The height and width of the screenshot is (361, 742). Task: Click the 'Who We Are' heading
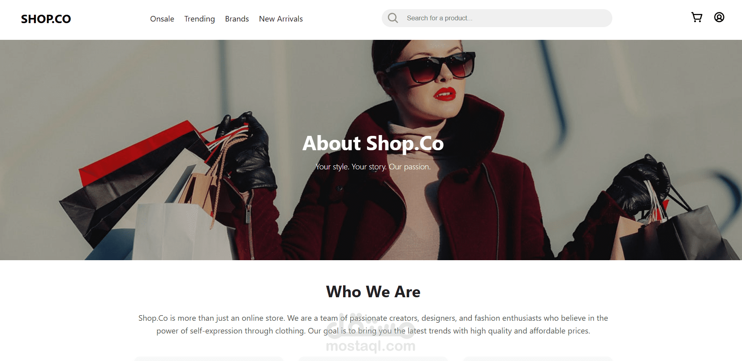click(373, 292)
